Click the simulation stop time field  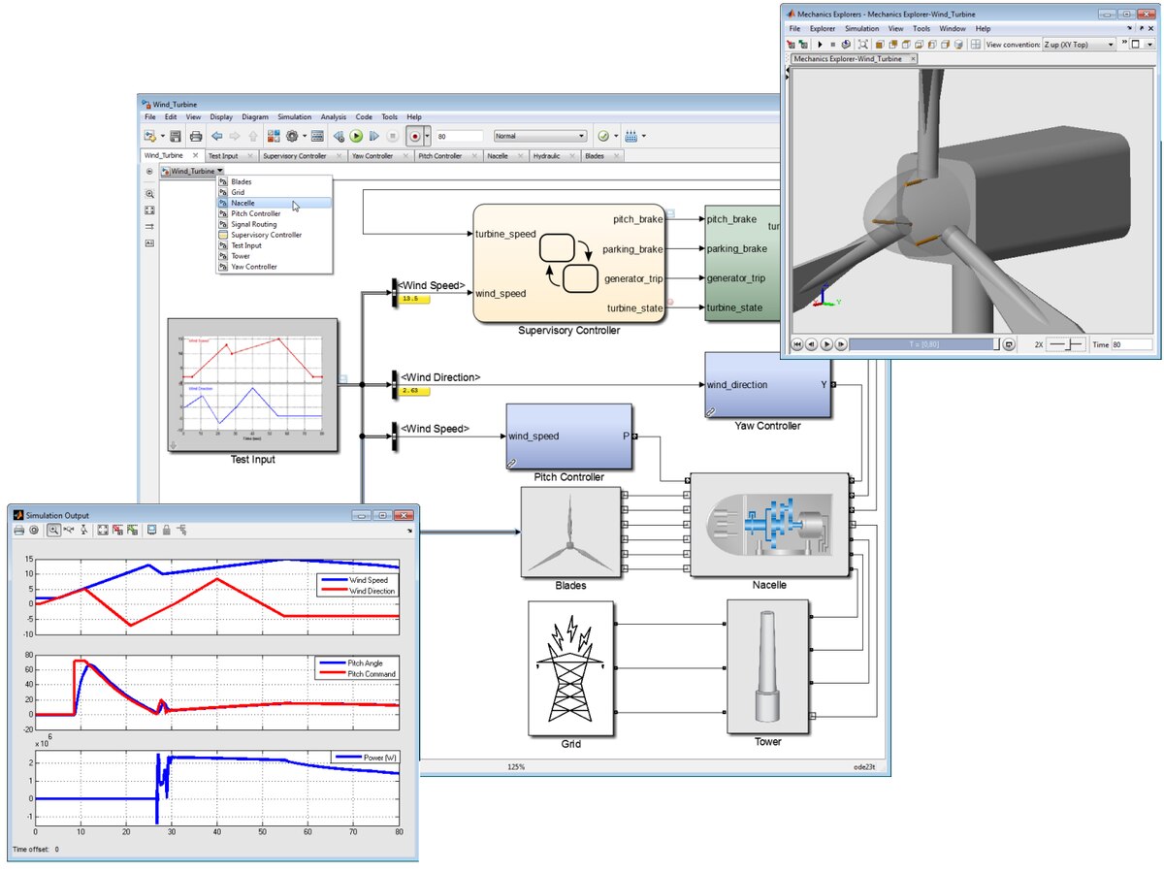(459, 137)
